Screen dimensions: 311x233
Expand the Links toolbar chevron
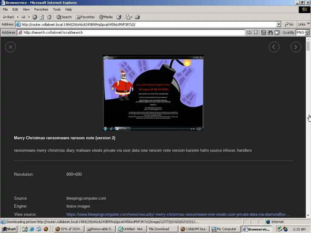click(309, 23)
